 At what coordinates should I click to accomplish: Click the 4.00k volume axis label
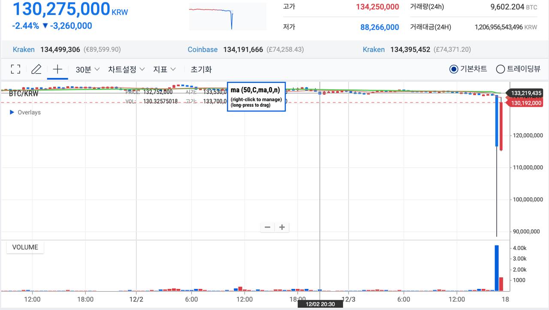(519, 248)
